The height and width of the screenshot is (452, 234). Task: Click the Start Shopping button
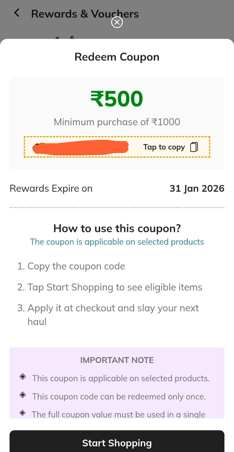point(117,443)
